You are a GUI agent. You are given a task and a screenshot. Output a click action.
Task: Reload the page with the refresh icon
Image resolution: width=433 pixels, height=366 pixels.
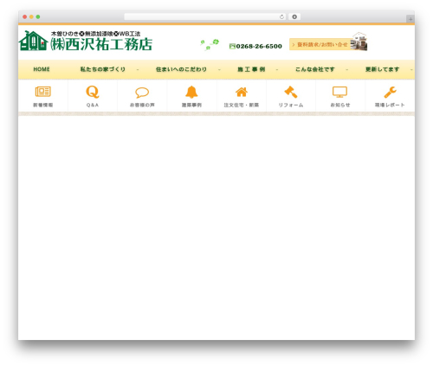281,17
